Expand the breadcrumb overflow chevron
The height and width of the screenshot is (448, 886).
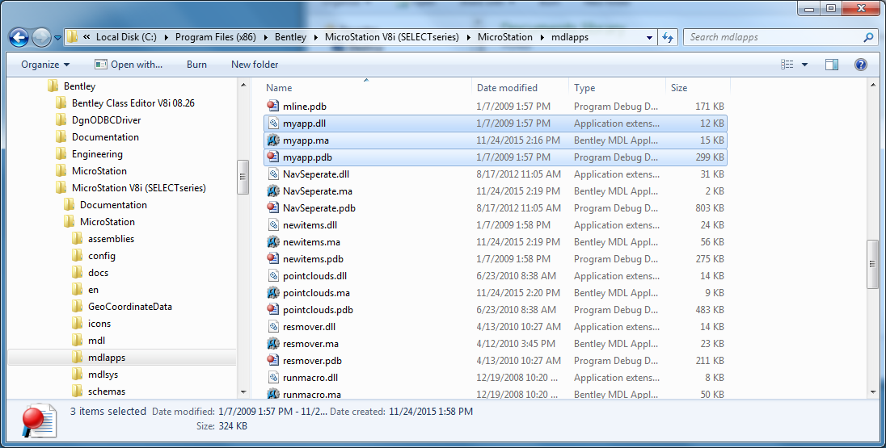point(87,37)
